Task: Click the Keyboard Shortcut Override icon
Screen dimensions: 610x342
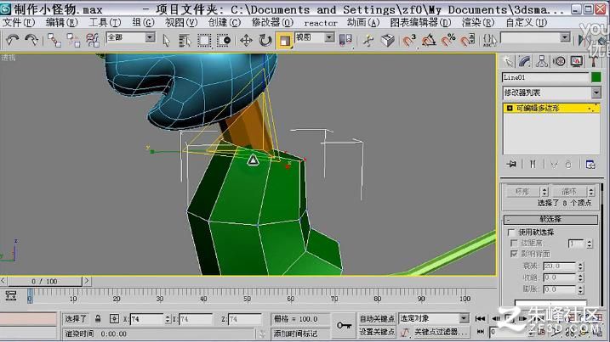Action: point(387,41)
